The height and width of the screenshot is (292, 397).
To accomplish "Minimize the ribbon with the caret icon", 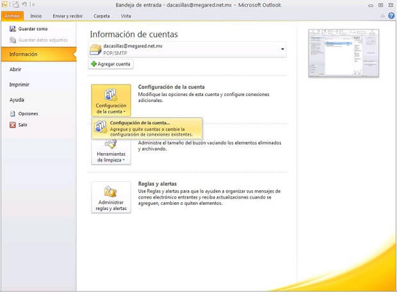I will 382,16.
